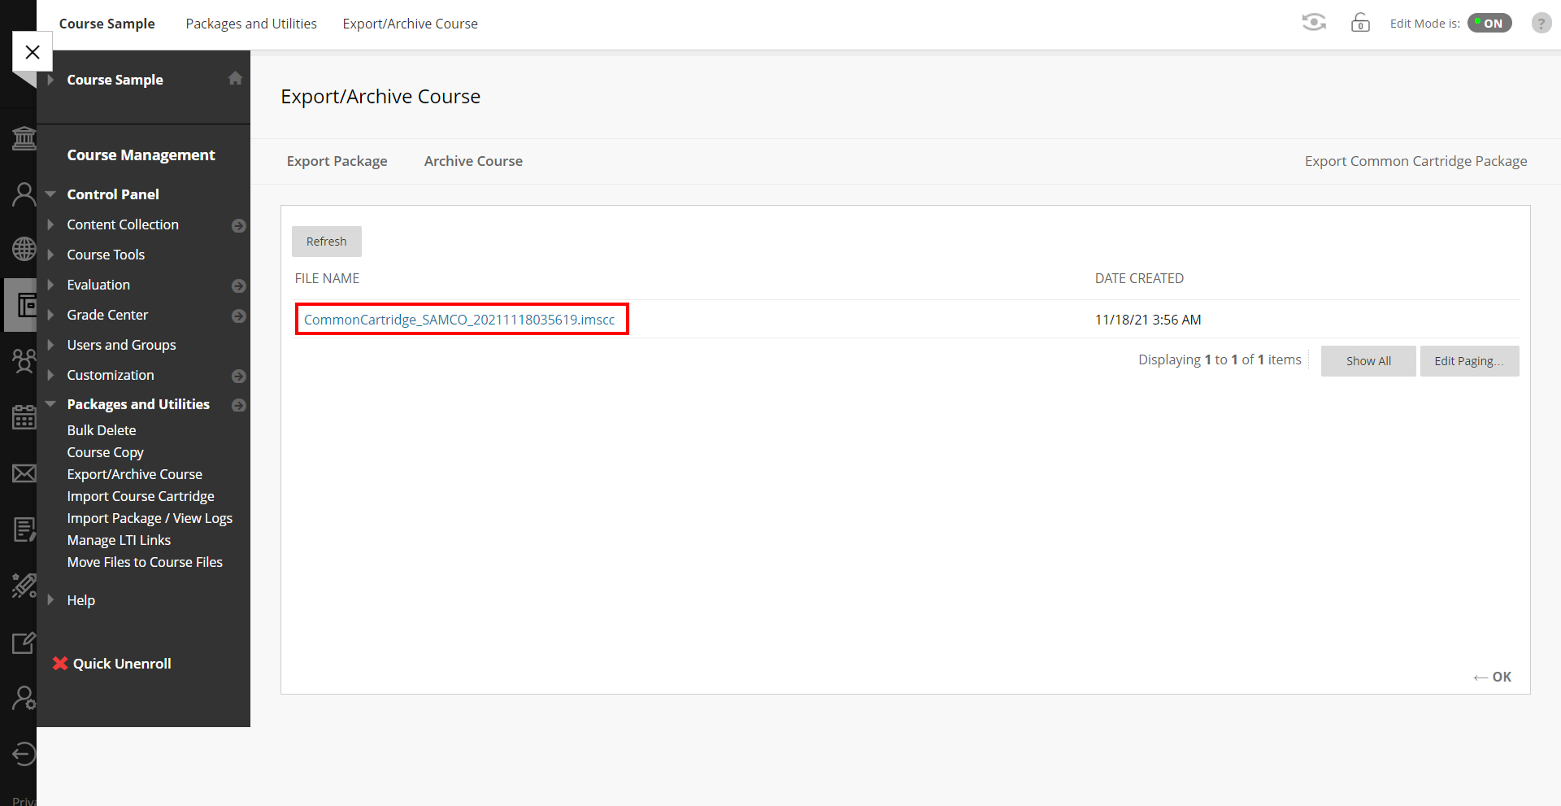Click Packages and Utilities breadcrumb
Image resolution: width=1561 pixels, height=806 pixels.
click(x=251, y=24)
